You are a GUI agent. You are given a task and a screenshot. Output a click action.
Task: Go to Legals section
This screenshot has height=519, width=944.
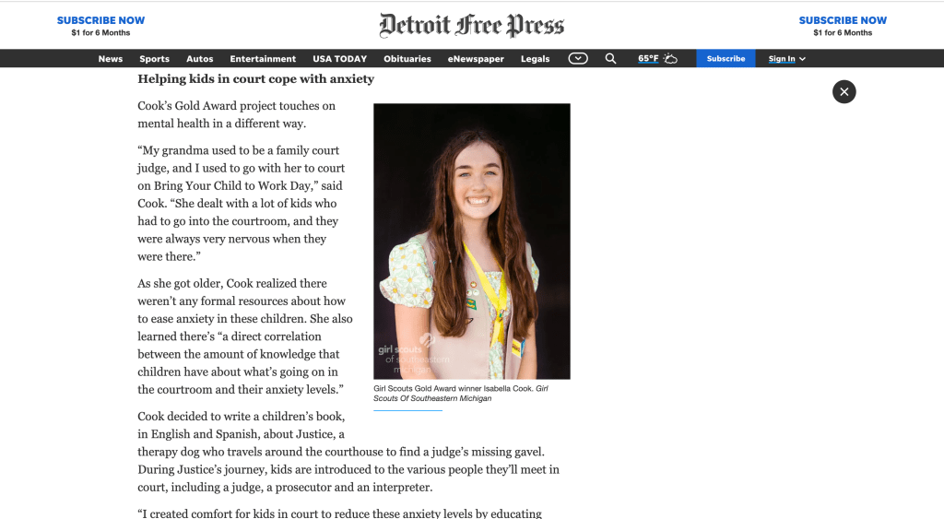click(x=535, y=58)
